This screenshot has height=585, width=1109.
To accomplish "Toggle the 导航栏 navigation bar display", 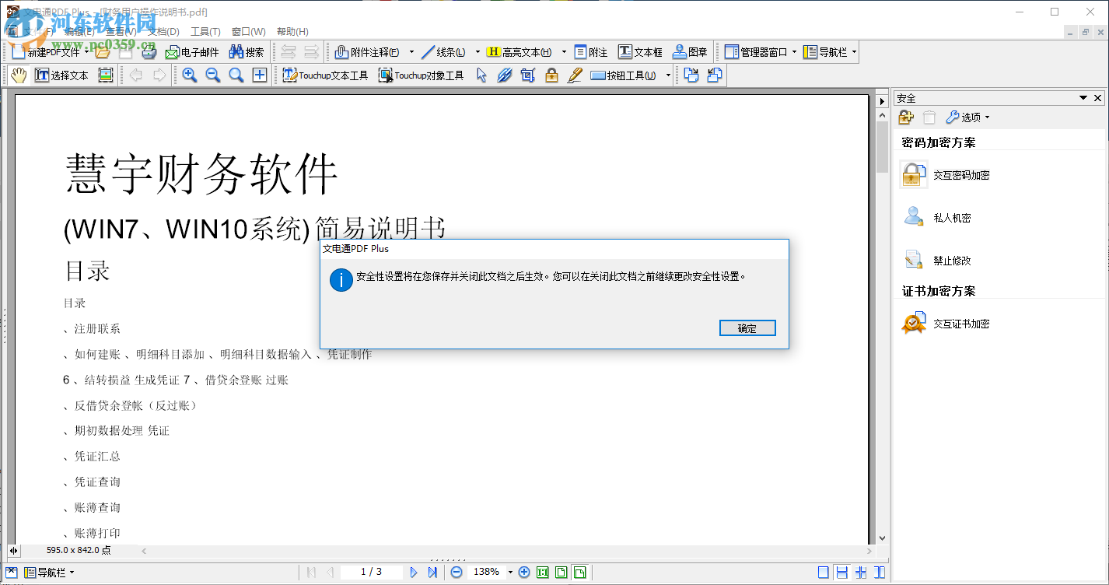I will [827, 51].
